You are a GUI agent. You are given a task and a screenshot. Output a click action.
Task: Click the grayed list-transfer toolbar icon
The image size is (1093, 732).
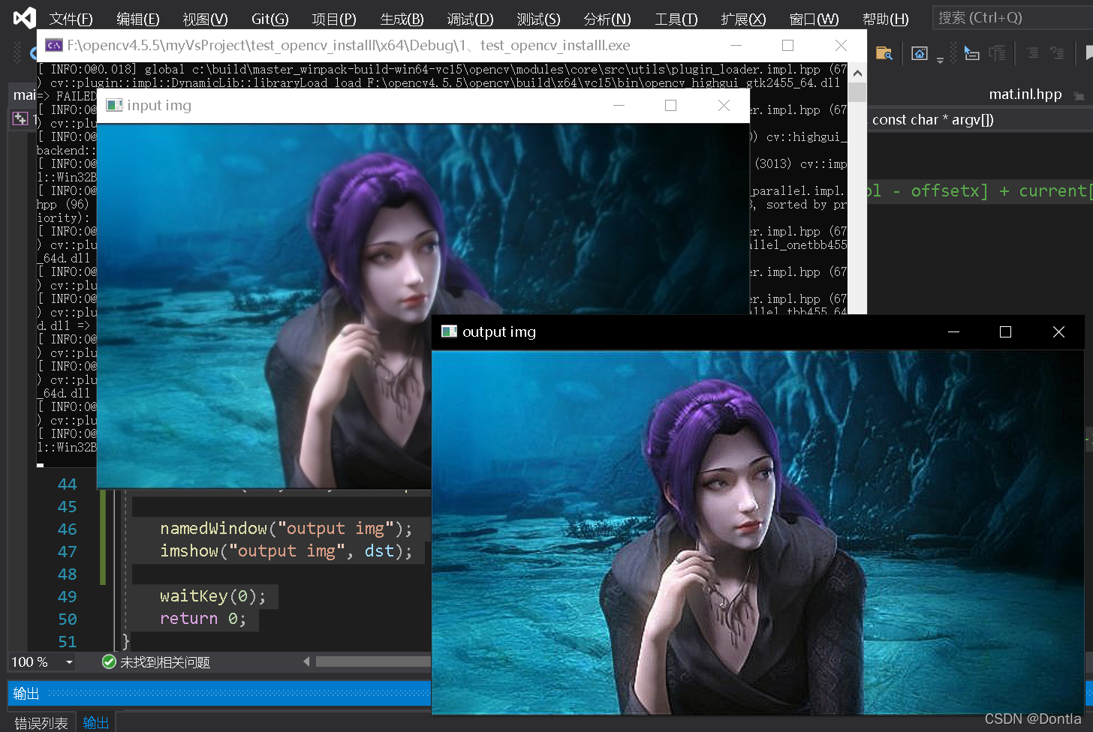[x=998, y=52]
